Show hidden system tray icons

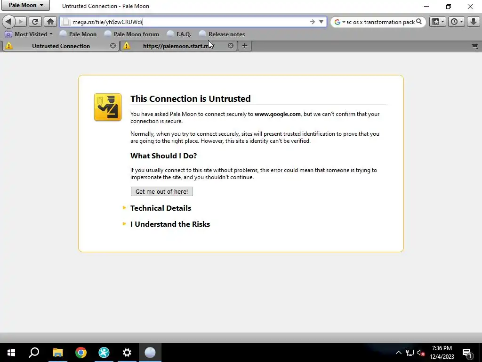tap(398, 353)
